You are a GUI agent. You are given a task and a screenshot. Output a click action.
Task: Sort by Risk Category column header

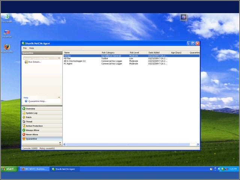114,52
